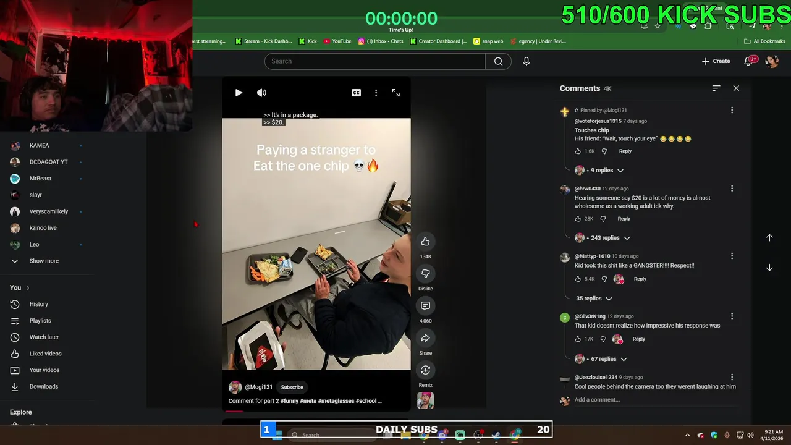Open options for @hrw0430 comment
This screenshot has height=445, width=791.
point(732,189)
